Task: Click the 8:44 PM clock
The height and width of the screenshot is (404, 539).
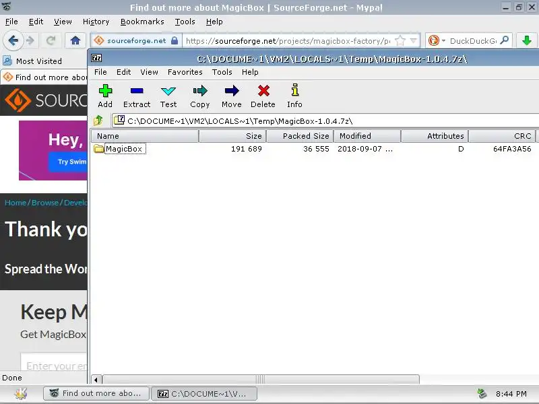Action: click(511, 394)
